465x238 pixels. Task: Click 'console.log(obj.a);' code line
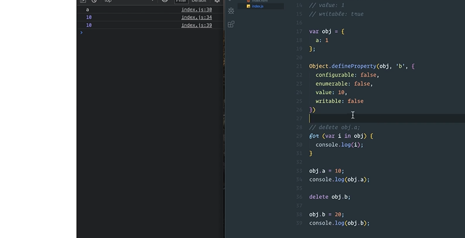pyautogui.click(x=339, y=179)
